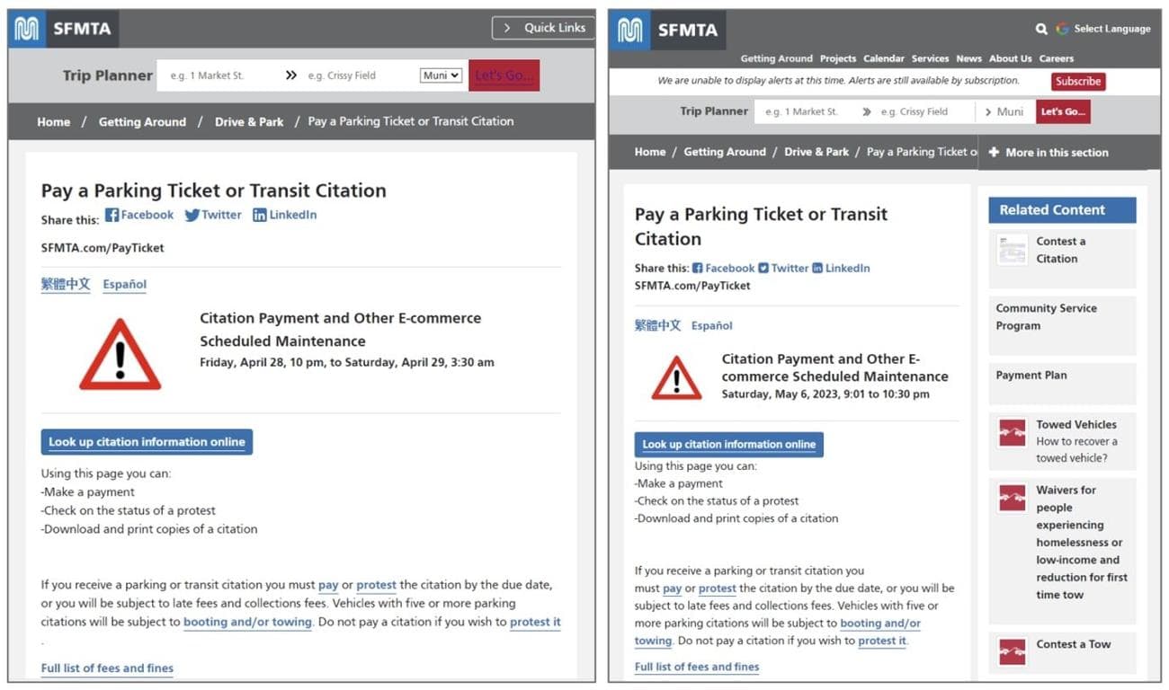1169x690 pixels.
Task: Click Google Select Language icon
Action: point(1063,29)
